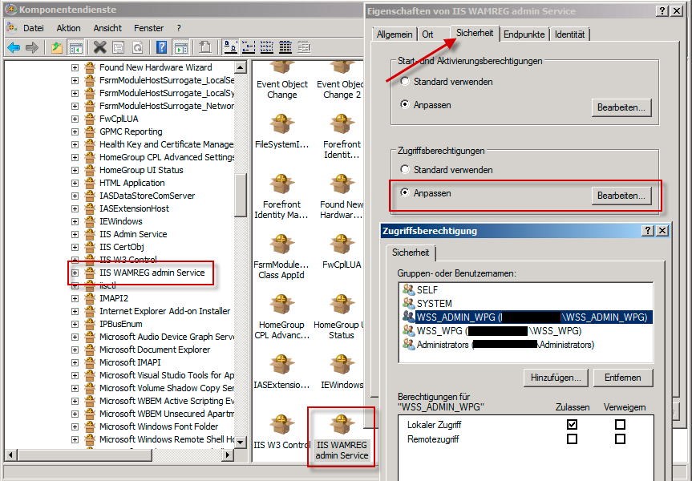692x481 pixels.
Task: Open Properties via the toolbar sheet icon
Action: [119, 47]
